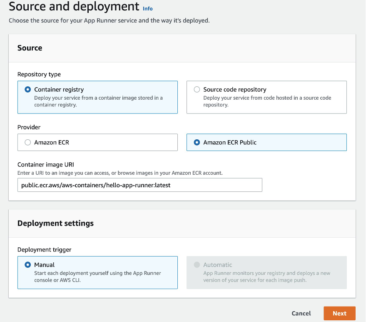Click the Deployment settings section header
Screen dimensions: 366x322
tap(55, 223)
